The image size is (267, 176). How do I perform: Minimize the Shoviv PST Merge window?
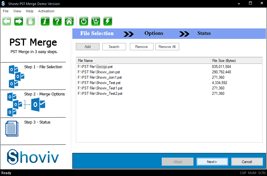click(x=239, y=3)
